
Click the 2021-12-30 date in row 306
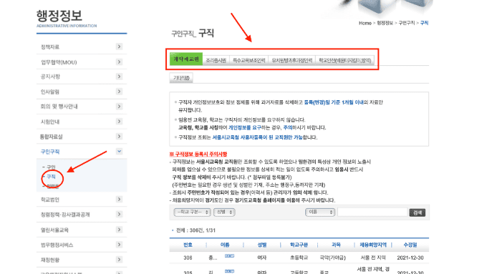click(x=410, y=258)
